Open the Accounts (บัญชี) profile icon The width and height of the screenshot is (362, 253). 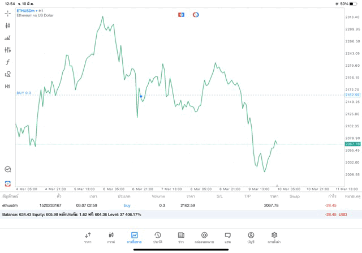tap(251, 237)
